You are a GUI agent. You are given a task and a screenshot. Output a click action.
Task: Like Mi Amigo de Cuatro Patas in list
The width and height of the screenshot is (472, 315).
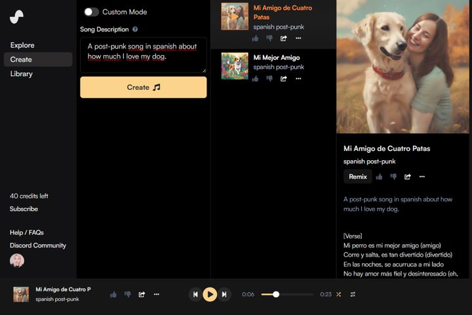pyautogui.click(x=255, y=38)
